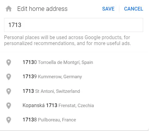Select the map pin beside St Antoni
Image resolution: width=149 pixels, height=131 pixels.
(x=9, y=91)
